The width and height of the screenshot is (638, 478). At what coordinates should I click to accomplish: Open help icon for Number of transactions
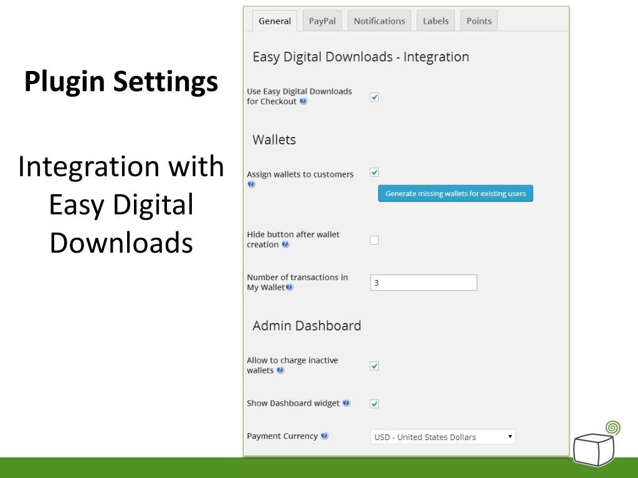point(289,287)
